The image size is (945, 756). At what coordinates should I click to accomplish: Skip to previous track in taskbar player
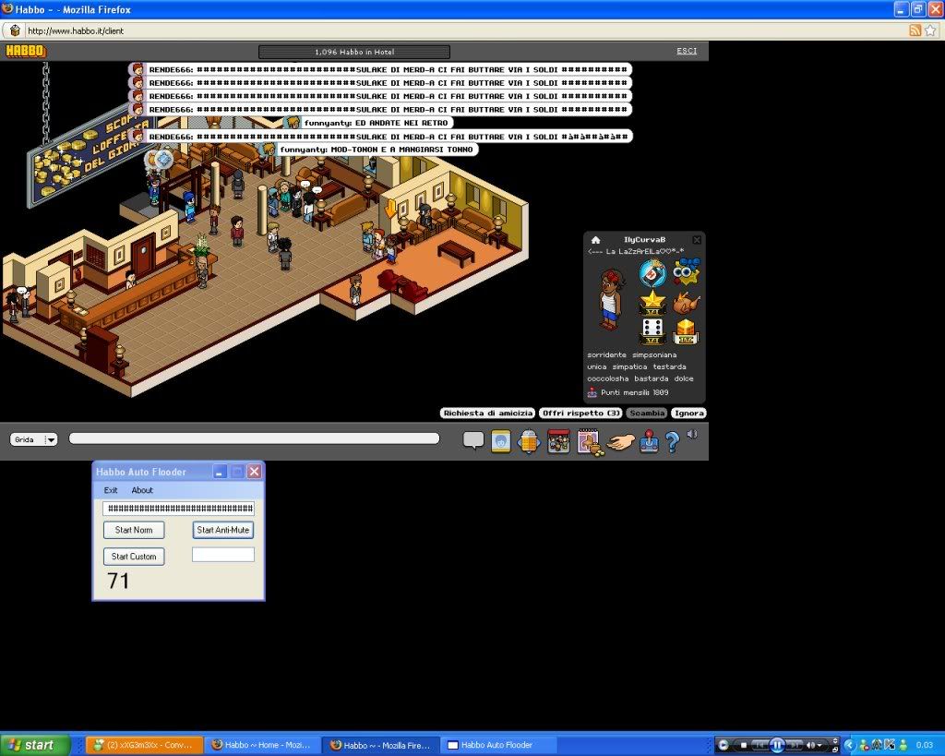760,745
